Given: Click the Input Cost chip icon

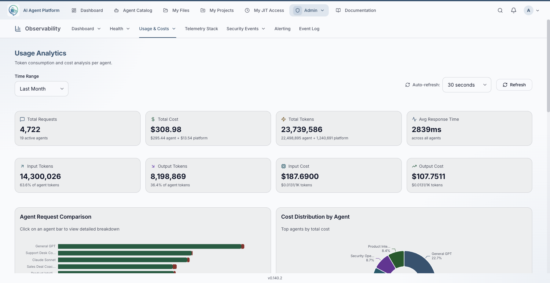Looking at the screenshot, I should coord(284,166).
